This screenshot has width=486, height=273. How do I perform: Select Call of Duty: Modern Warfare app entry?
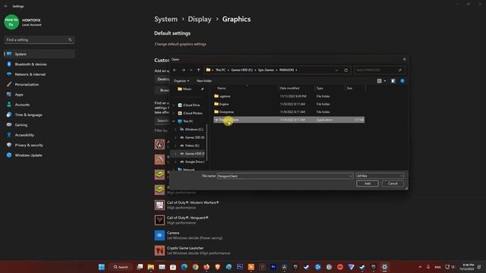point(187,205)
